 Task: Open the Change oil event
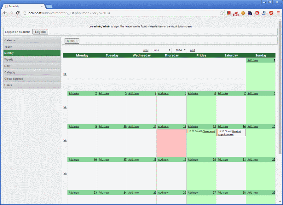(209, 131)
